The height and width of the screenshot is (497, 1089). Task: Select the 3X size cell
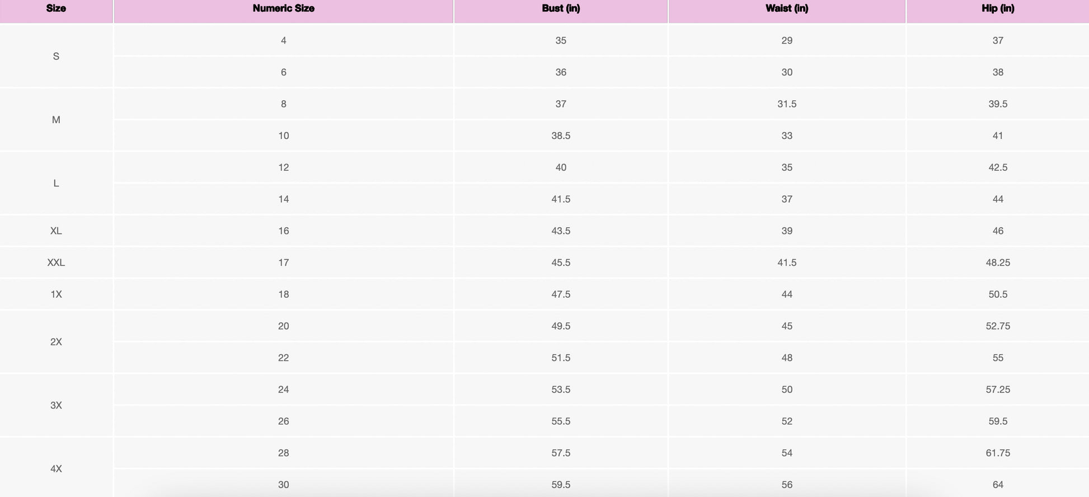[x=56, y=405]
